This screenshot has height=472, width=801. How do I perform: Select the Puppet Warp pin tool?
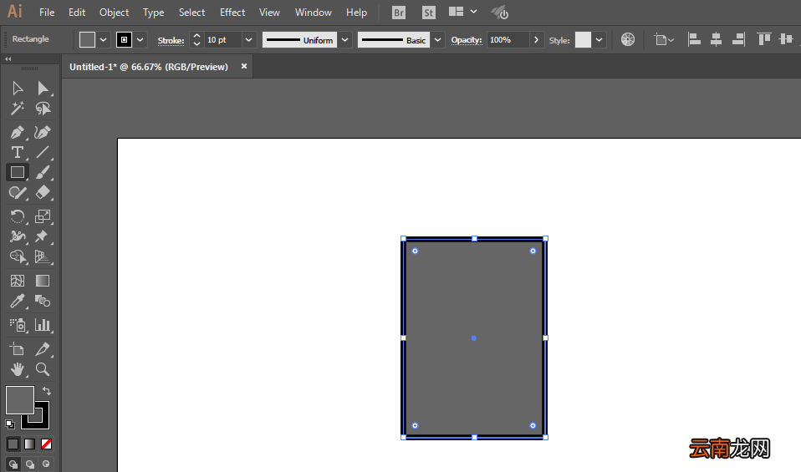[43, 236]
